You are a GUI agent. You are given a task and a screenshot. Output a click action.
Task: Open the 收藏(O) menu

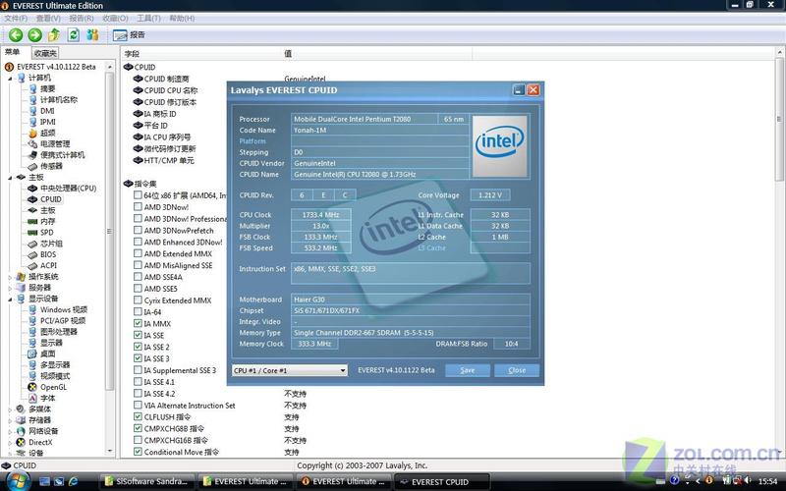115,18
